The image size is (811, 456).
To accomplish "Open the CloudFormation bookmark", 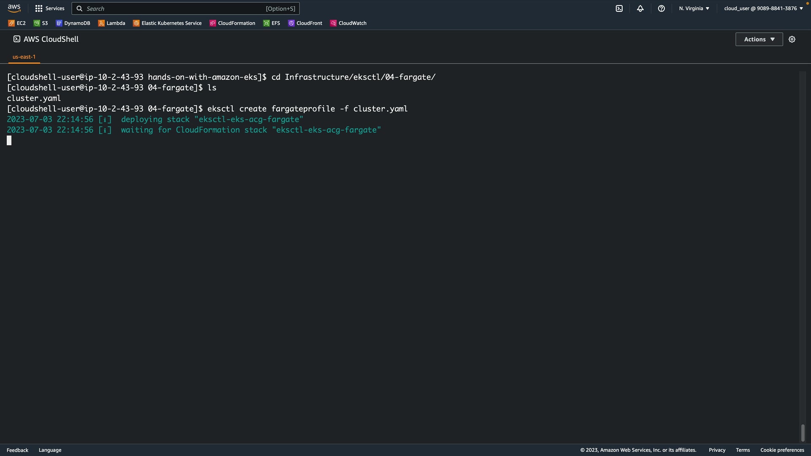I will 232,23.
